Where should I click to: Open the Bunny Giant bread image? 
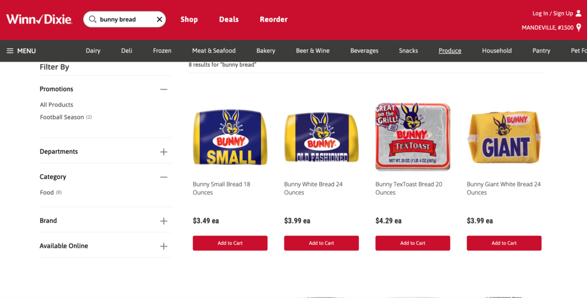[x=504, y=137]
